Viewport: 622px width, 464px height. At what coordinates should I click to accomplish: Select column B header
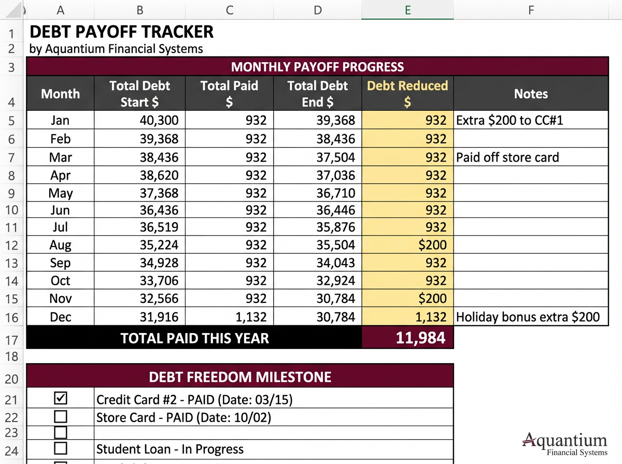click(139, 9)
